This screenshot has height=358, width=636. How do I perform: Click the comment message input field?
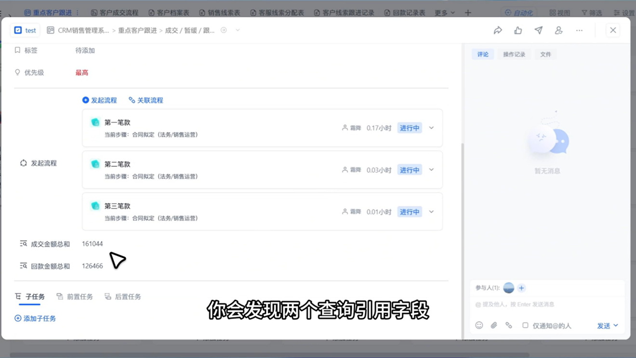tap(547, 305)
